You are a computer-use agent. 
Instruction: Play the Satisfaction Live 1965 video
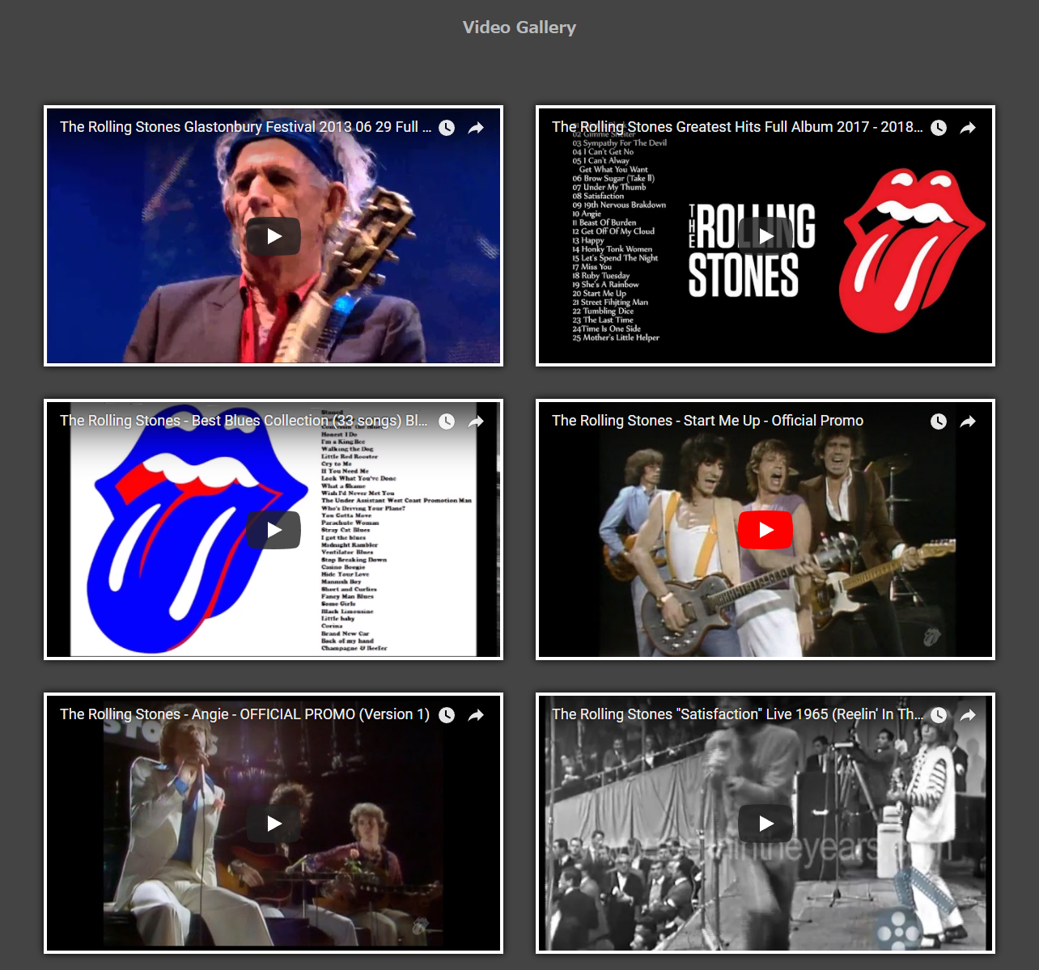pos(765,824)
